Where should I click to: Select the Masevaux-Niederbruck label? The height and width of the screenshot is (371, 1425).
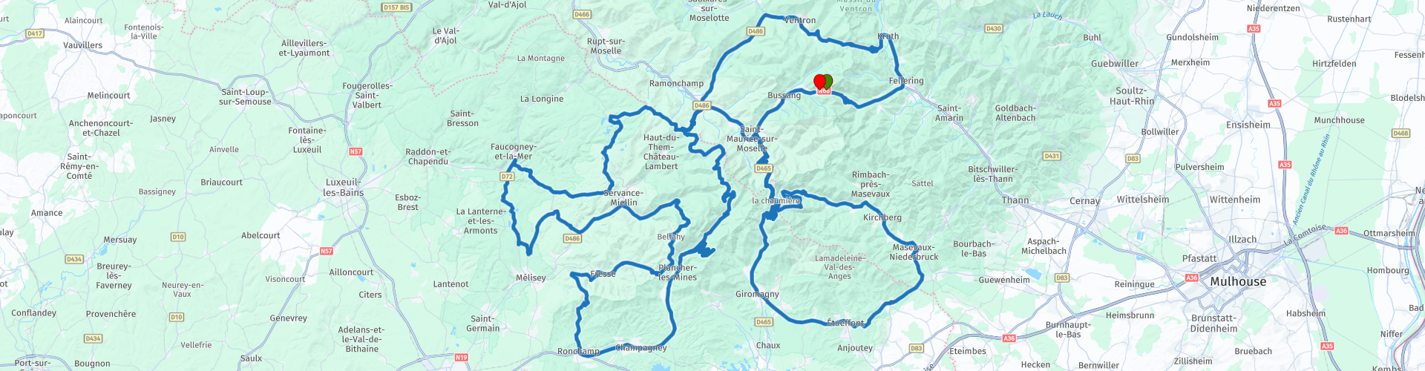[914, 252]
